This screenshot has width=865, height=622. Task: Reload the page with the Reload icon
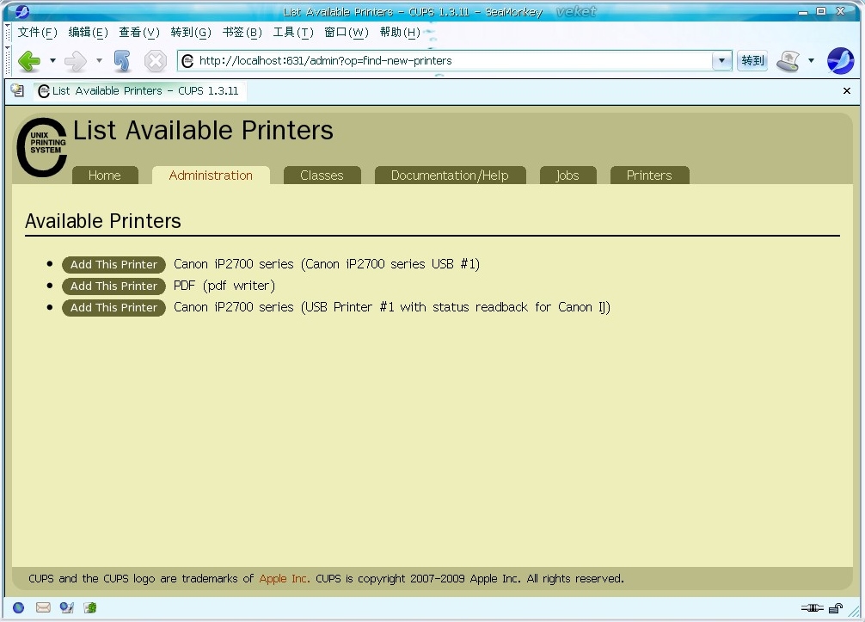click(122, 61)
